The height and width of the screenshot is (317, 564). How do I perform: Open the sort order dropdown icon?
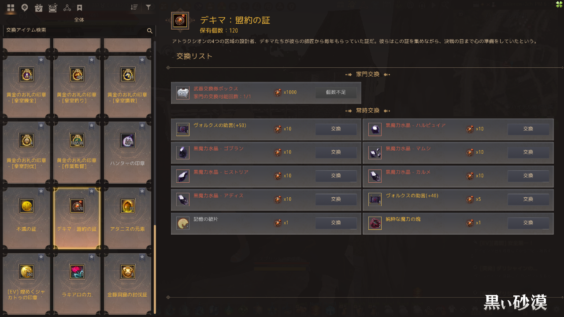click(134, 7)
